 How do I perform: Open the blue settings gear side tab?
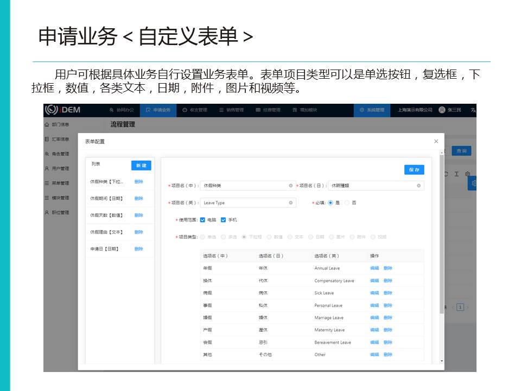coord(473,184)
